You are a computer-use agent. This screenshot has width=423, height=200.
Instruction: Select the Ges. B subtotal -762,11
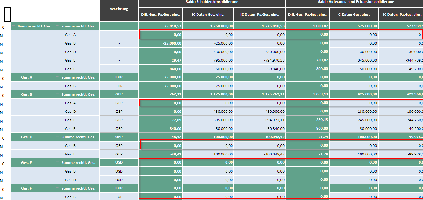(161, 94)
